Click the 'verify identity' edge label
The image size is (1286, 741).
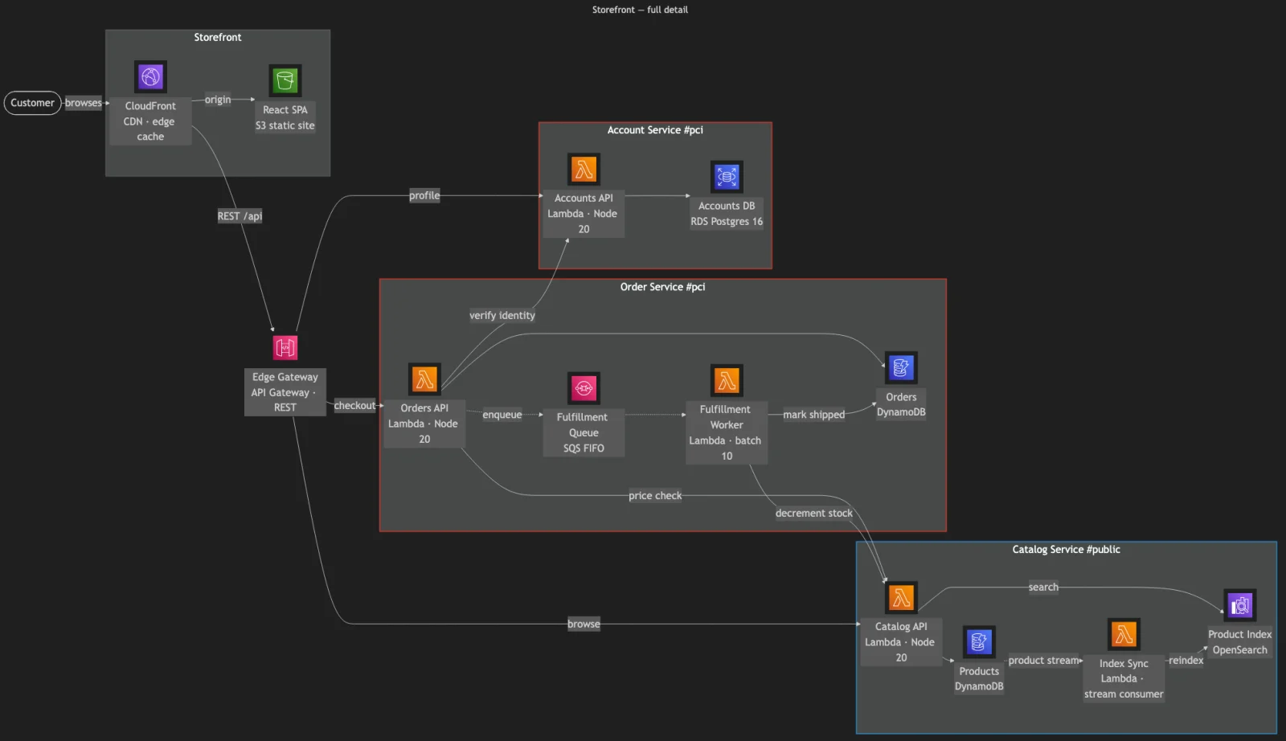[x=502, y=316]
